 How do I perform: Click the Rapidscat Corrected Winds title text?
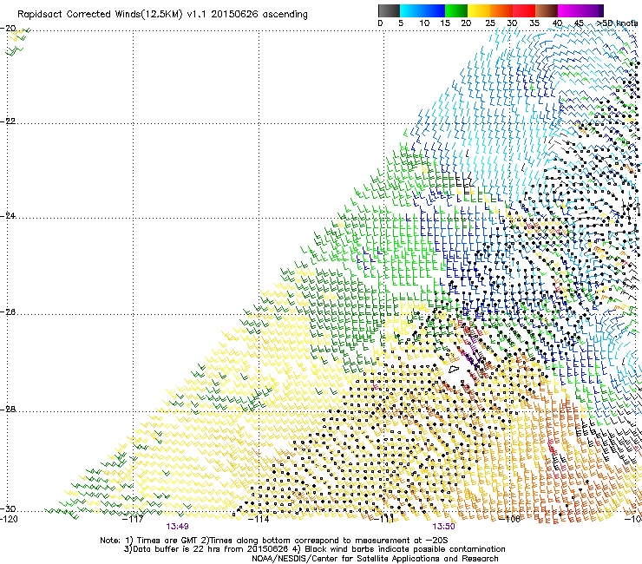162,14
